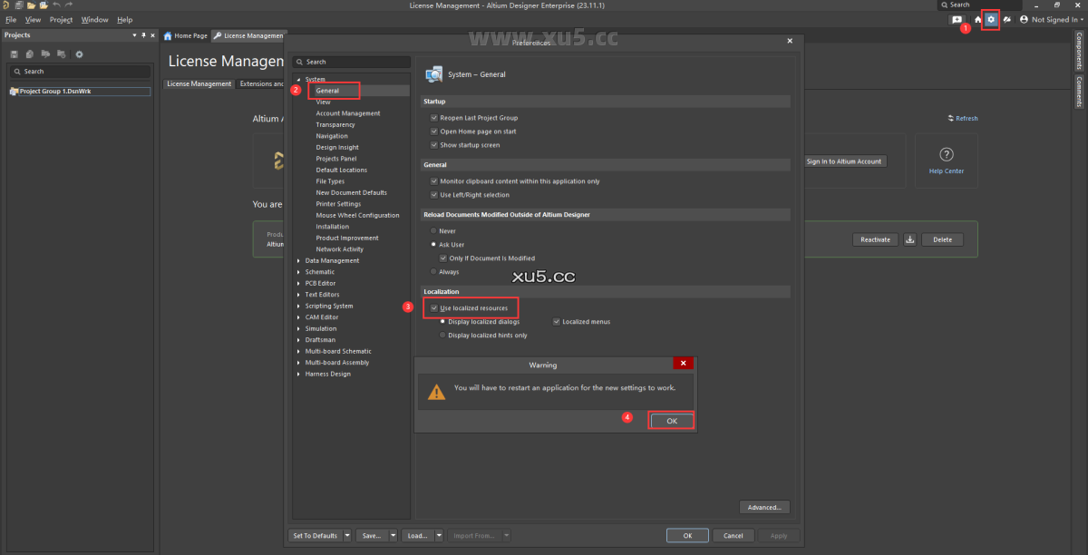Image resolution: width=1088 pixels, height=555 pixels.
Task: Click the Home icon in the title bar
Action: (x=977, y=19)
